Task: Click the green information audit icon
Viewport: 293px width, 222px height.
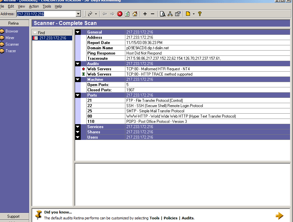Action: click(84, 74)
